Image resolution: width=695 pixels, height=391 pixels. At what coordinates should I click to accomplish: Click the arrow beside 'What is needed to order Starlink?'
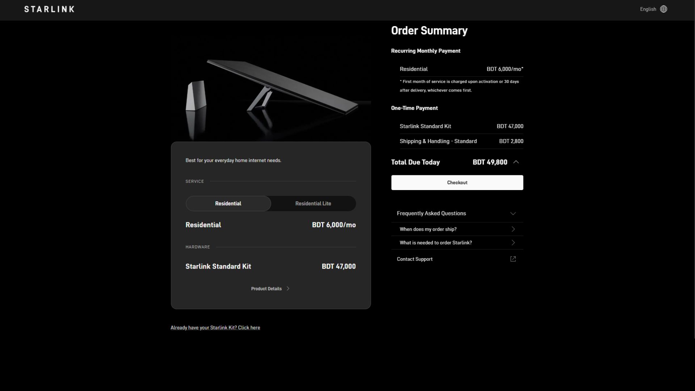[x=513, y=243]
